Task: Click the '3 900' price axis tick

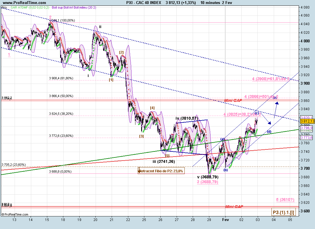Action: [305, 83]
